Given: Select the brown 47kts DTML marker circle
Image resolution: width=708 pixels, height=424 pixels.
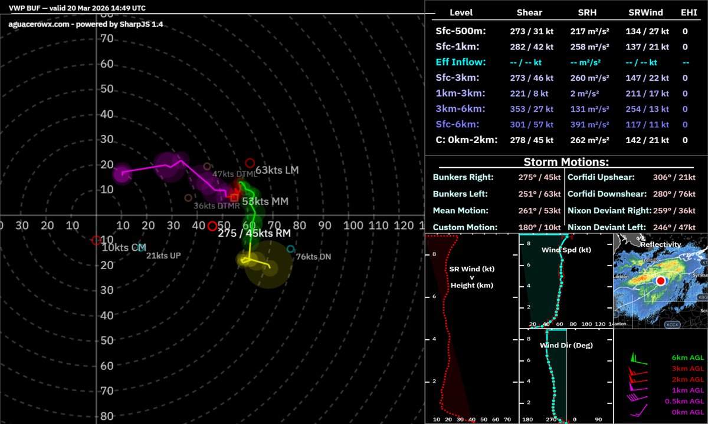Looking at the screenshot, I should point(206,167).
